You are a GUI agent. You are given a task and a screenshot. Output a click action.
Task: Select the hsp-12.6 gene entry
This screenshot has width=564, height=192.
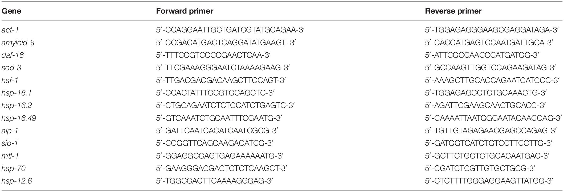(17, 181)
